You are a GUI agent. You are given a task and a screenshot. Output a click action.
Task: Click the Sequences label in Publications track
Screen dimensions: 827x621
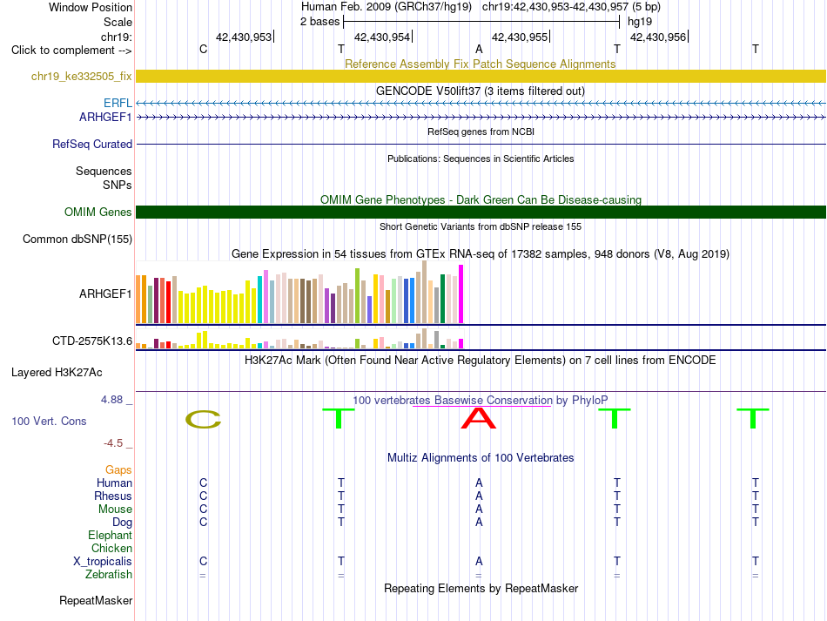pos(104,171)
